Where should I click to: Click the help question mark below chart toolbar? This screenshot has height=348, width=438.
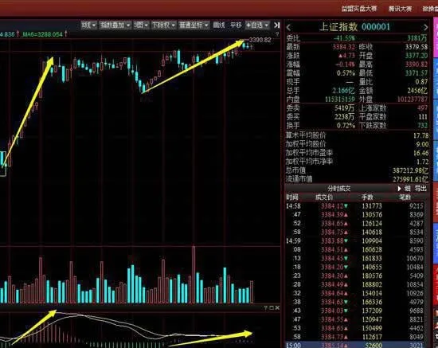(277, 33)
